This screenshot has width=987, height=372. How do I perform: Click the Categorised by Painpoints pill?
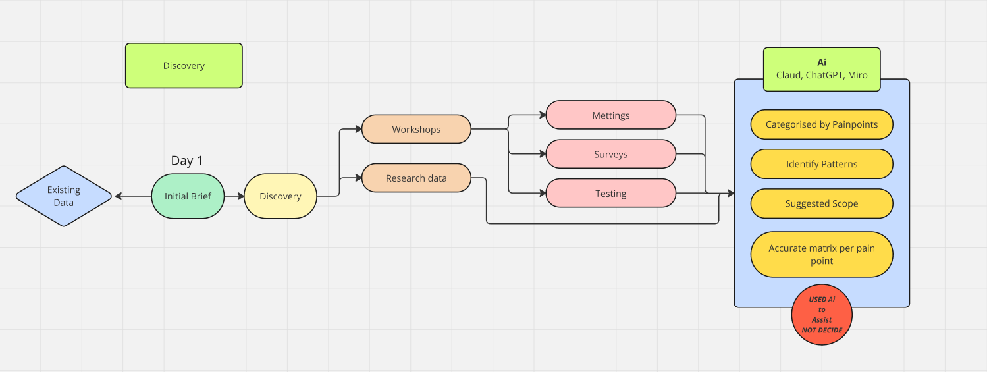(x=822, y=124)
